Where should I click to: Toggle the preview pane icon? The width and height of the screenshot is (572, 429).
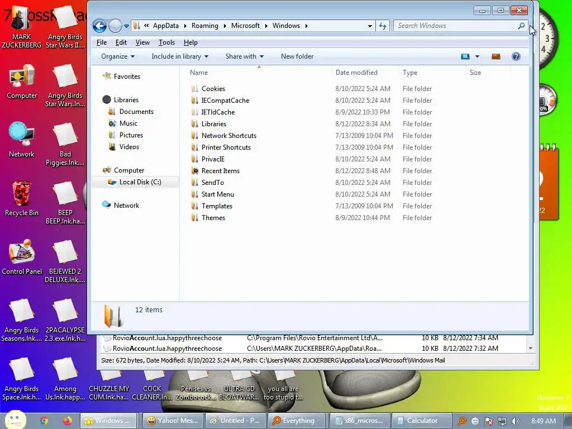point(496,56)
